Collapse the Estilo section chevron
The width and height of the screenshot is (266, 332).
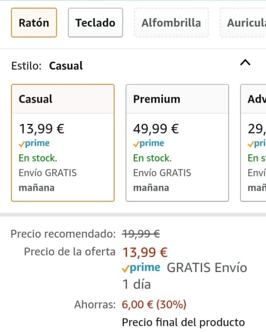tap(245, 63)
